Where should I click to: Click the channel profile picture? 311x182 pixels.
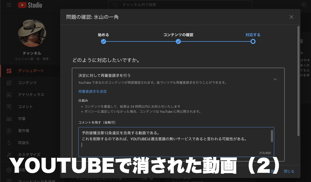click(x=32, y=33)
